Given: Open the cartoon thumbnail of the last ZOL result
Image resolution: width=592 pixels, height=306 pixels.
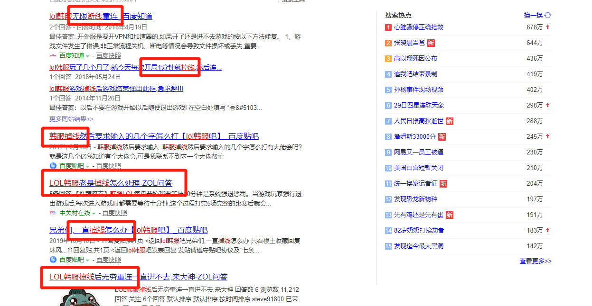Looking at the screenshot, I should click(80, 297).
